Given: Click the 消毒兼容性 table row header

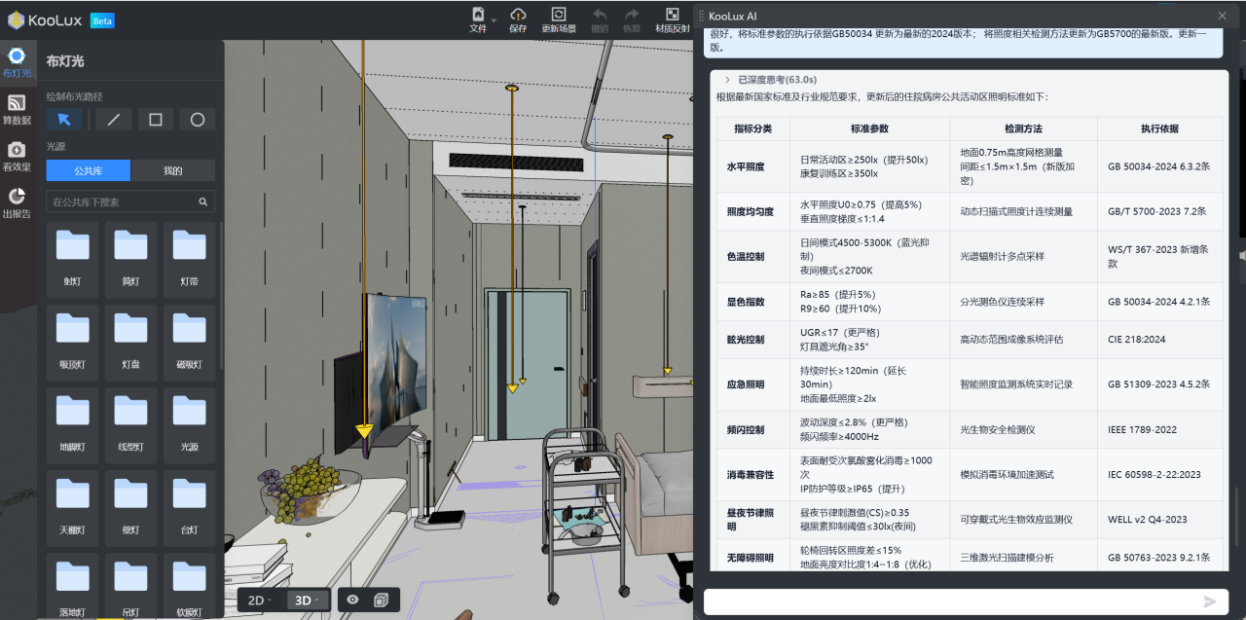Looking at the screenshot, I should (x=751, y=474).
